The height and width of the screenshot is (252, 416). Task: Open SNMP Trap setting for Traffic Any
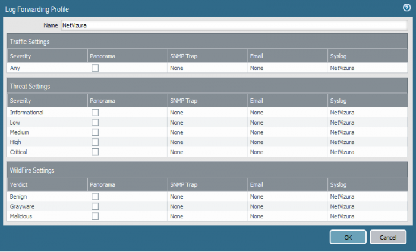(x=177, y=68)
